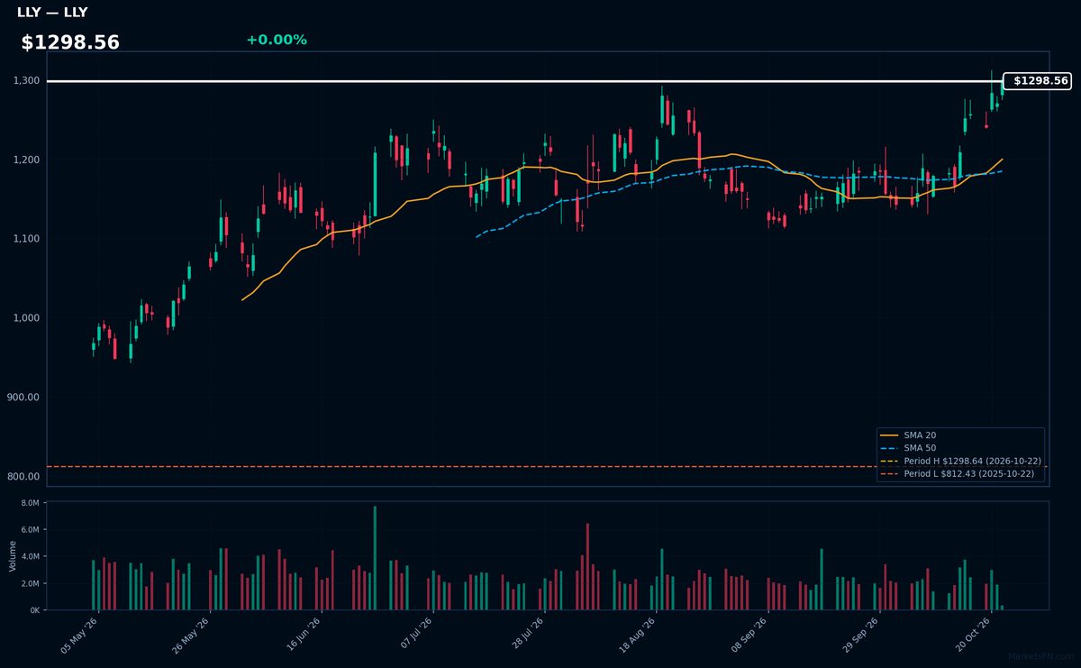
Task: Click the 8.0M volume axis label
Action: (x=31, y=503)
